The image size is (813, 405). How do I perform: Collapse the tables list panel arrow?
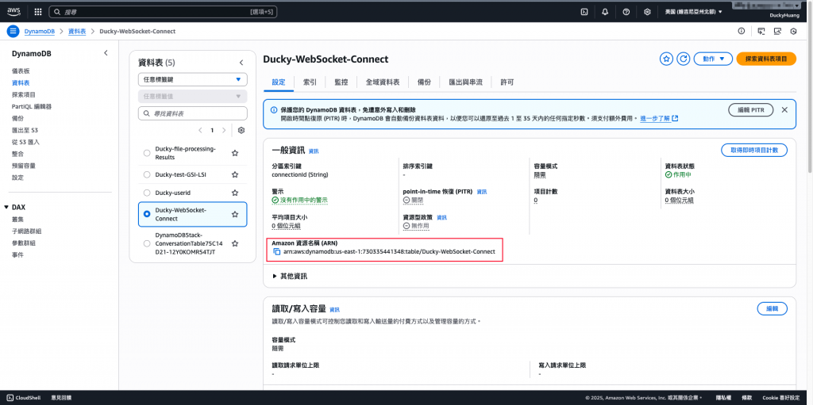tap(241, 63)
